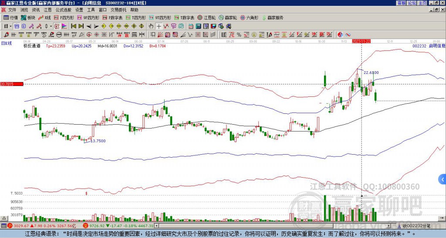Click the yin-yang tai chi icon
The height and width of the screenshot is (238, 446).
340,35
